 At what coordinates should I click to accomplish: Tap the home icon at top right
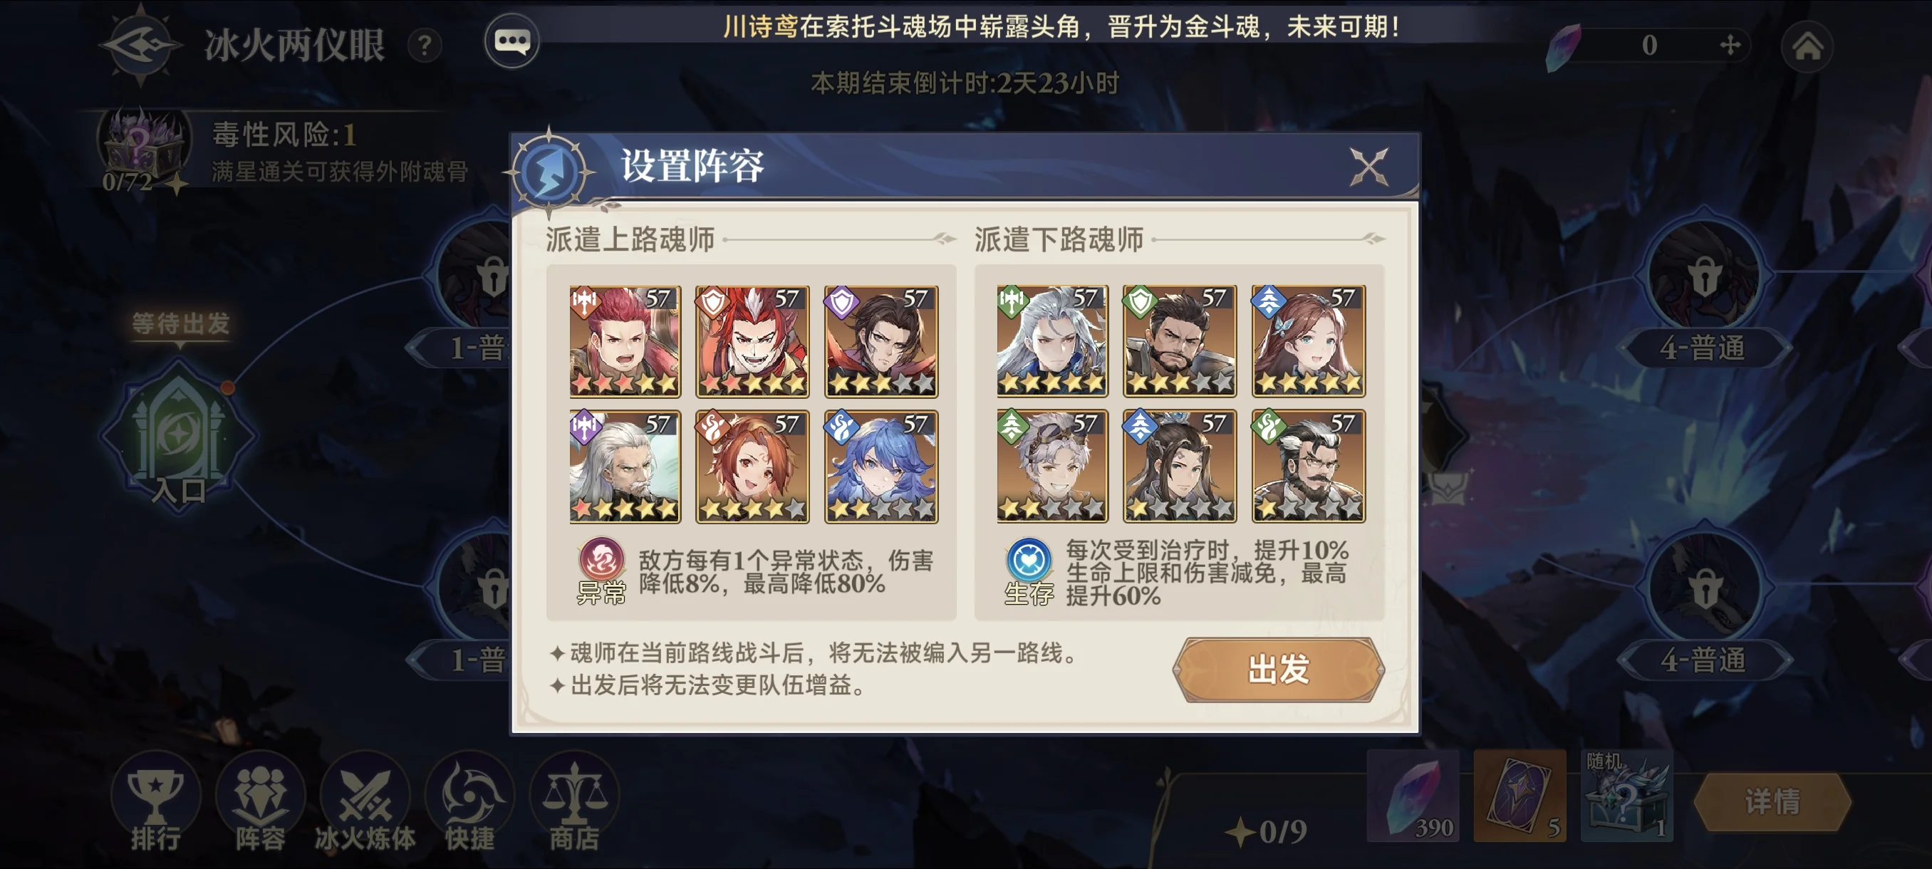(1807, 46)
